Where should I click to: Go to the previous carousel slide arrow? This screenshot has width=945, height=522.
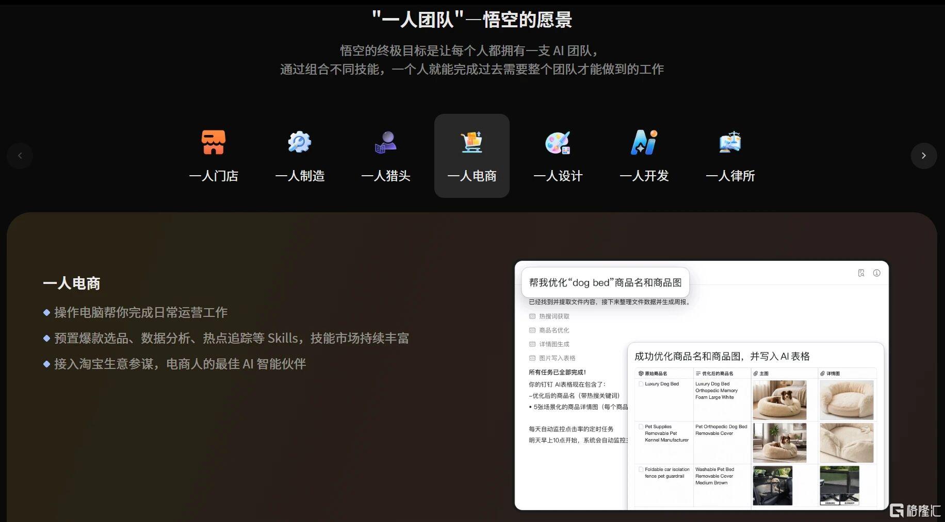coord(20,156)
